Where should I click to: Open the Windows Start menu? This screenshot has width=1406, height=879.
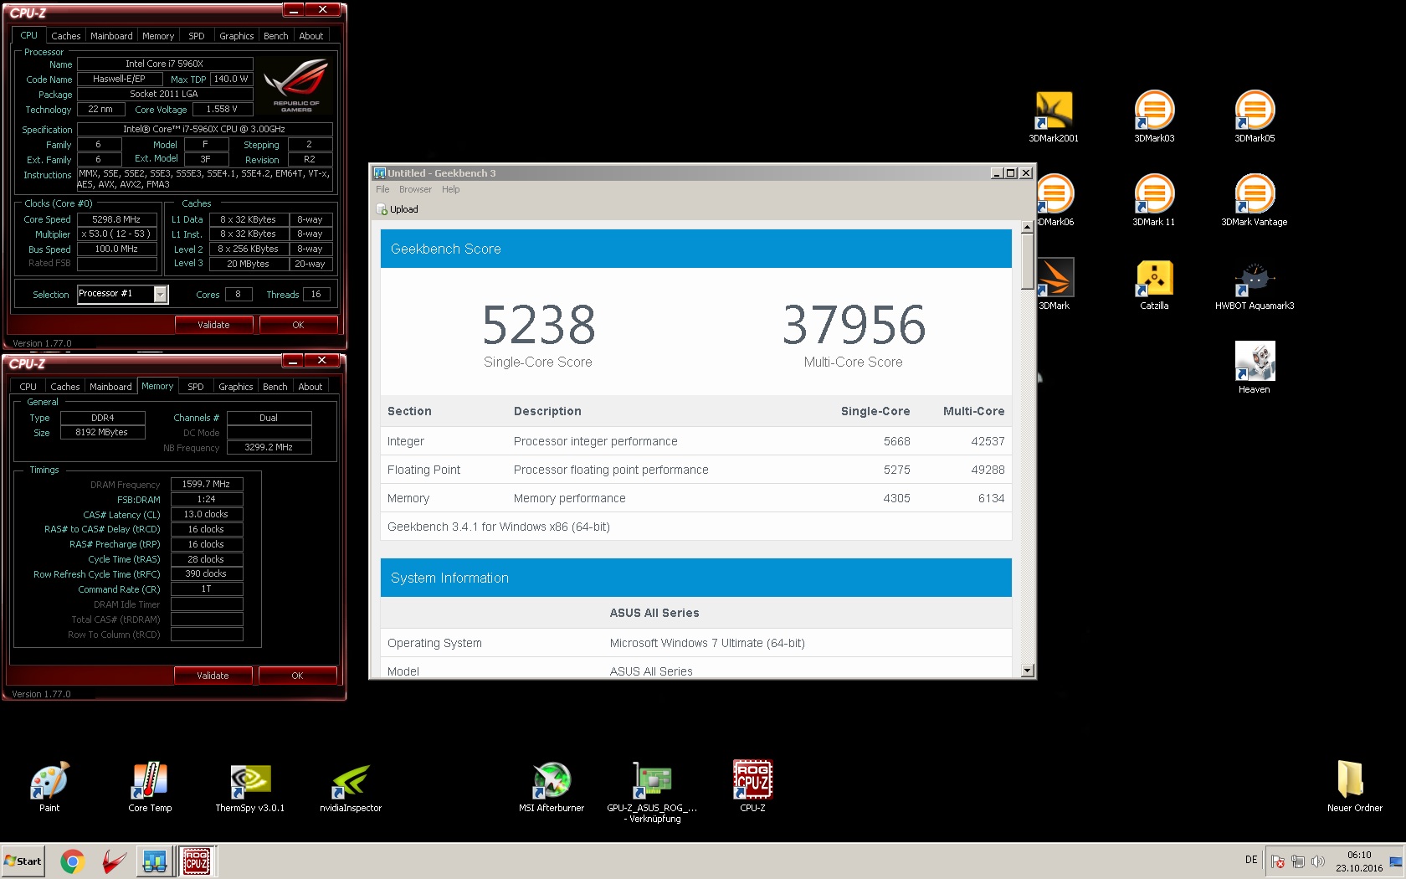pos(23,861)
